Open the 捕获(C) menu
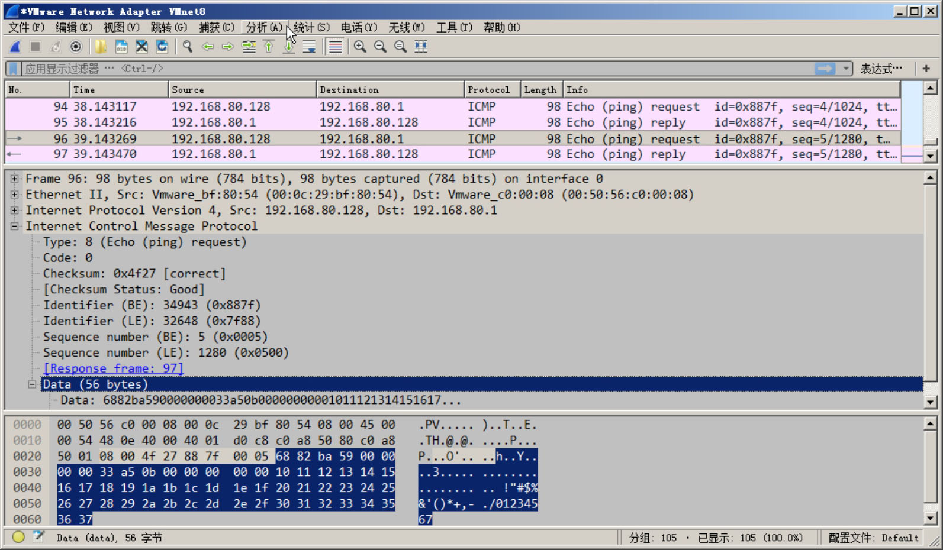Image resolution: width=943 pixels, height=550 pixels. (217, 27)
